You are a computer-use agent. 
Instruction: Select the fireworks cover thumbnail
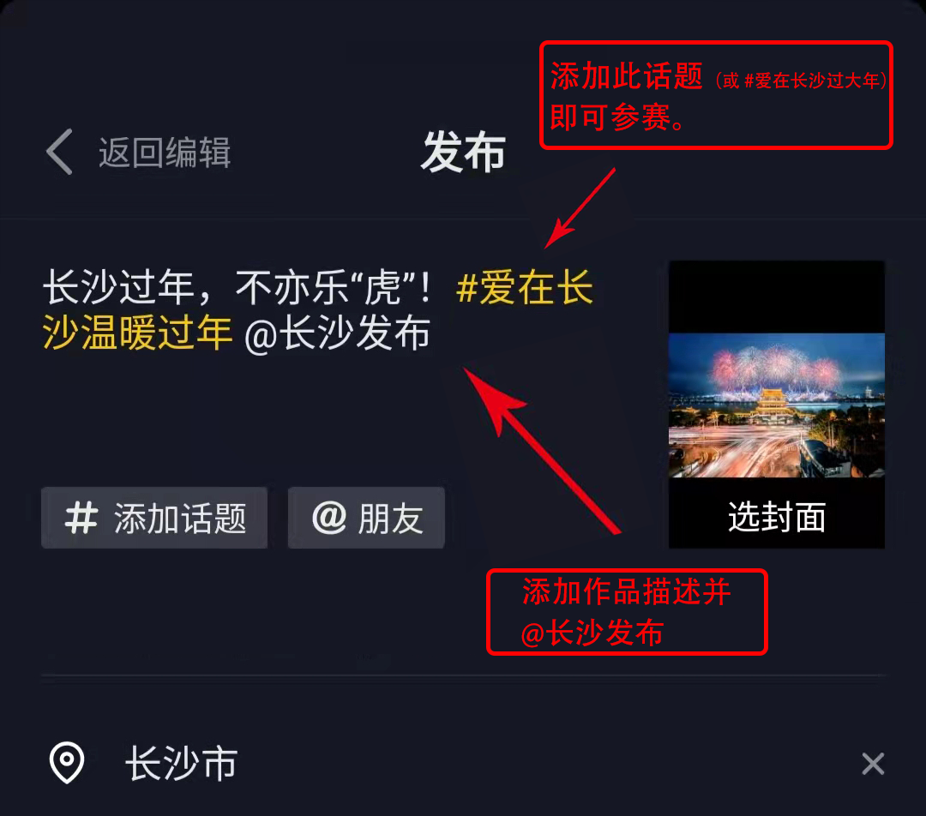[x=777, y=405]
